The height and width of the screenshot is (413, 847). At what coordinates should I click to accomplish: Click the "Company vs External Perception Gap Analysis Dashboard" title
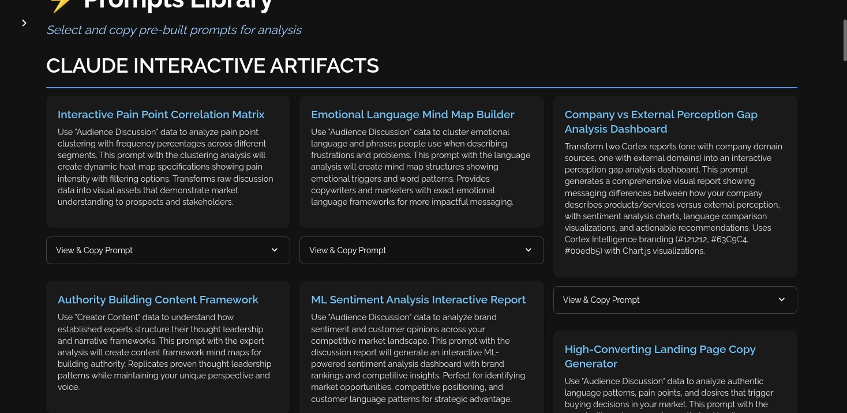click(x=661, y=122)
